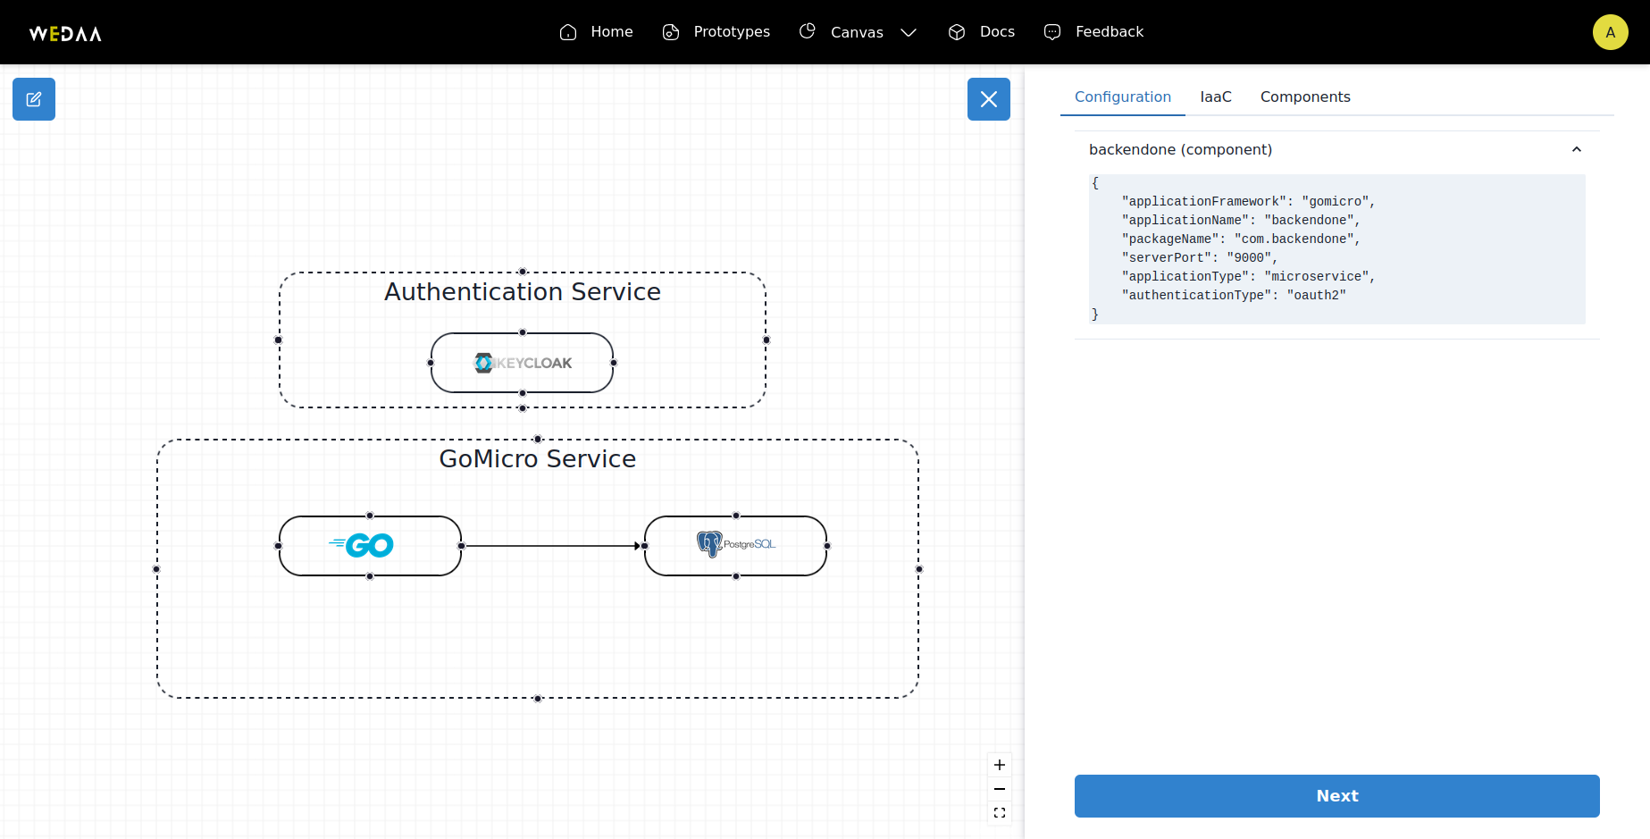1650x839 pixels.
Task: Click the right handle of Go node
Action: pyautogui.click(x=461, y=546)
